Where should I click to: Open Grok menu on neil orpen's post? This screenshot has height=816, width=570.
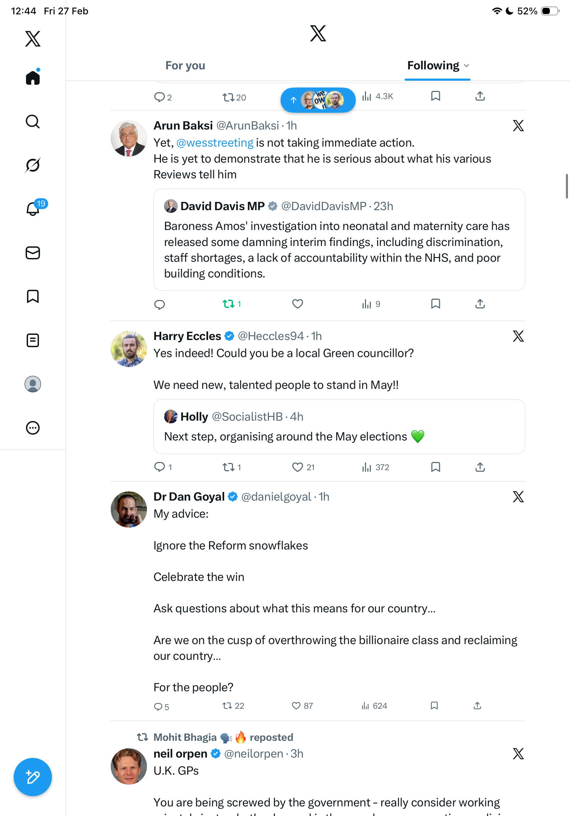[x=518, y=753]
